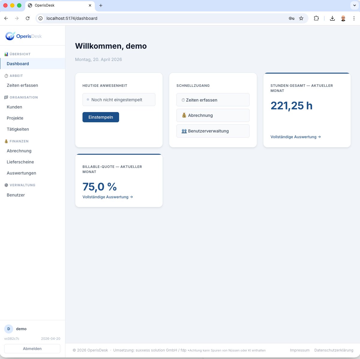This screenshot has height=359, width=360.
Task: Open the browser three-dot menu
Action: point(354,18)
